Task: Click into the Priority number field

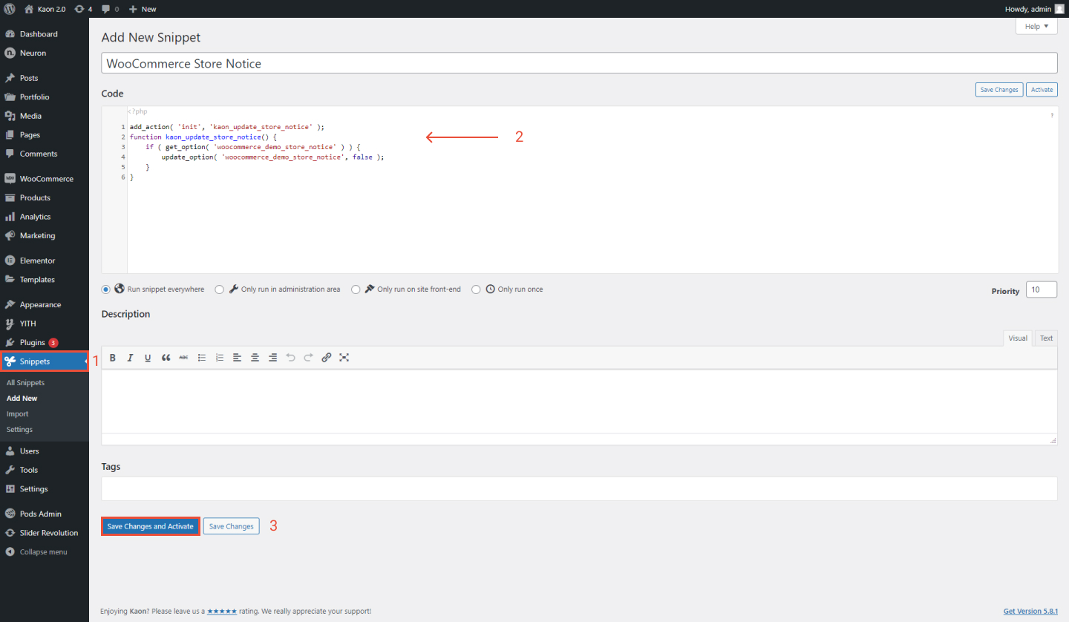Action: click(x=1042, y=290)
